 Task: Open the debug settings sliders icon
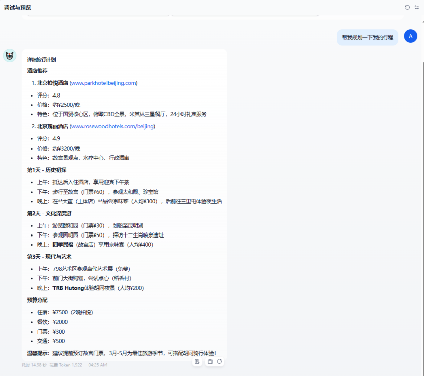(417, 7)
